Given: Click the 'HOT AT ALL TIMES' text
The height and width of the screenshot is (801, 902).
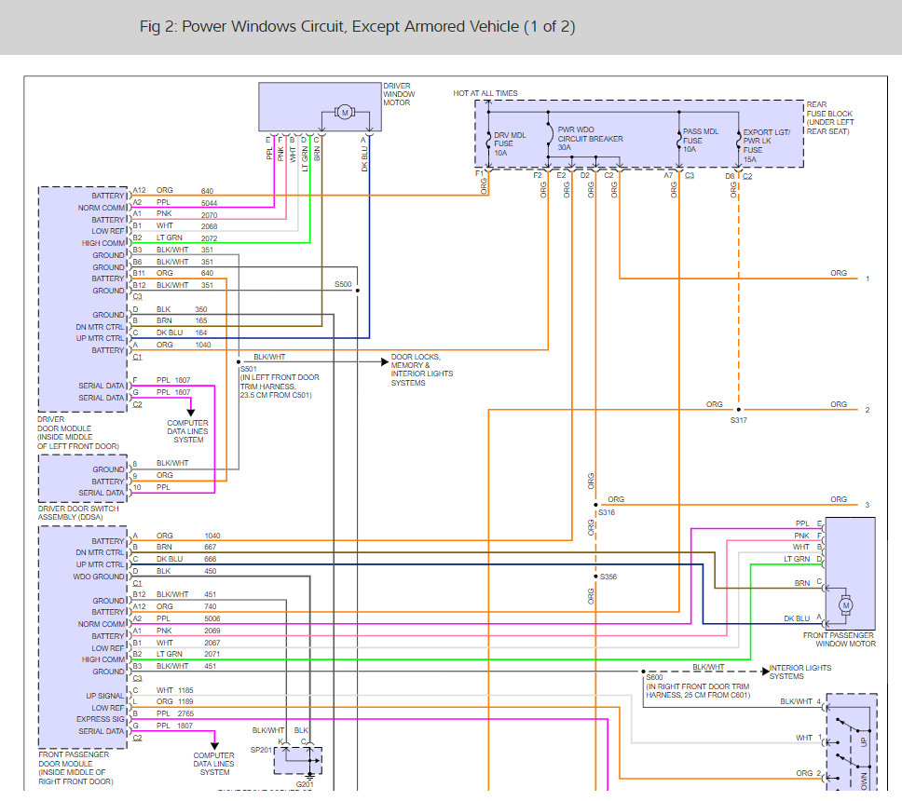Looking at the screenshot, I should tap(485, 93).
